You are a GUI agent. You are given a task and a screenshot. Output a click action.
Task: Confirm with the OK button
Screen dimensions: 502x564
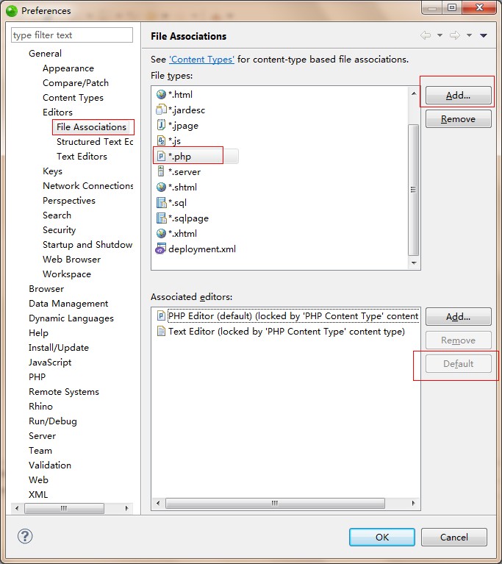click(382, 537)
